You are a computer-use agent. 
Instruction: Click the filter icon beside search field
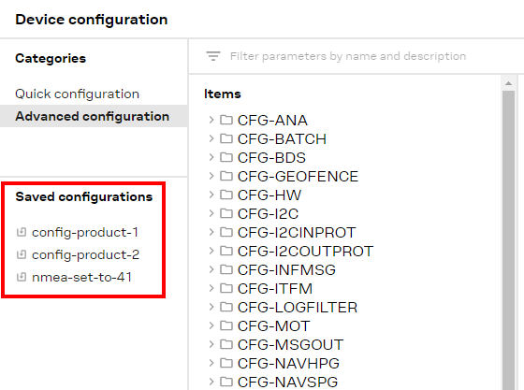(x=213, y=56)
